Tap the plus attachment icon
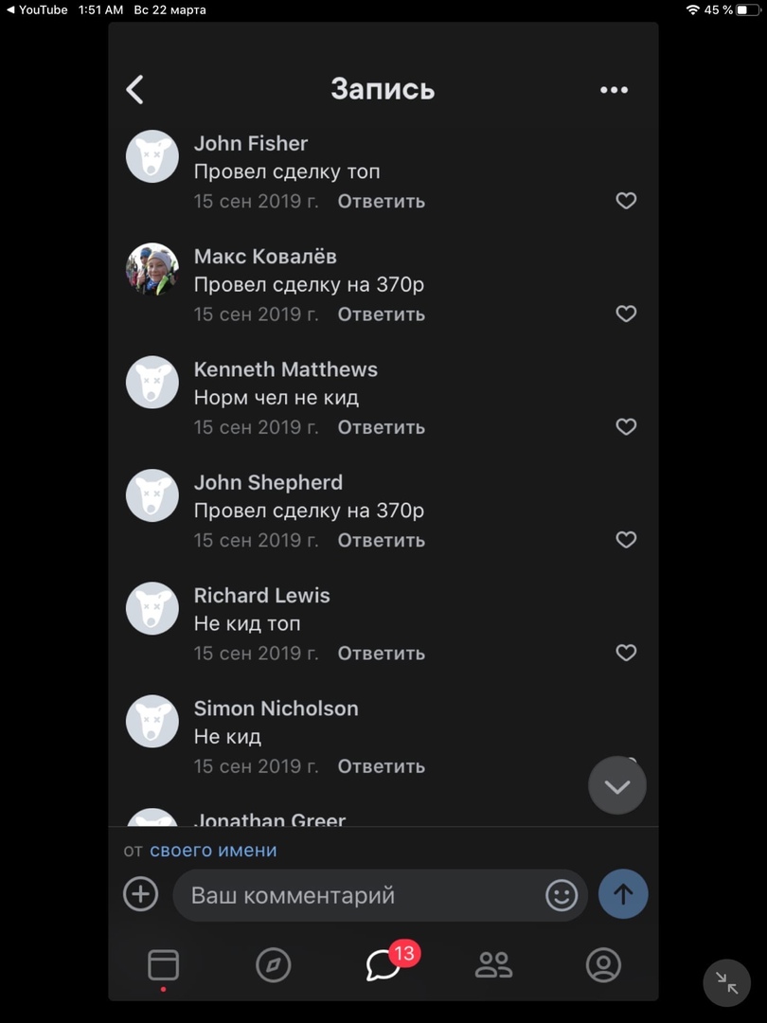This screenshot has height=1023, width=767. click(141, 894)
